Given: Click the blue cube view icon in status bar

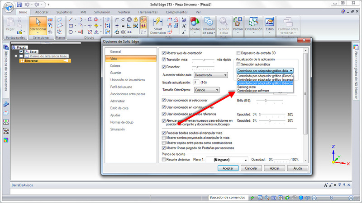Looking at the screenshot, I should [301, 198].
